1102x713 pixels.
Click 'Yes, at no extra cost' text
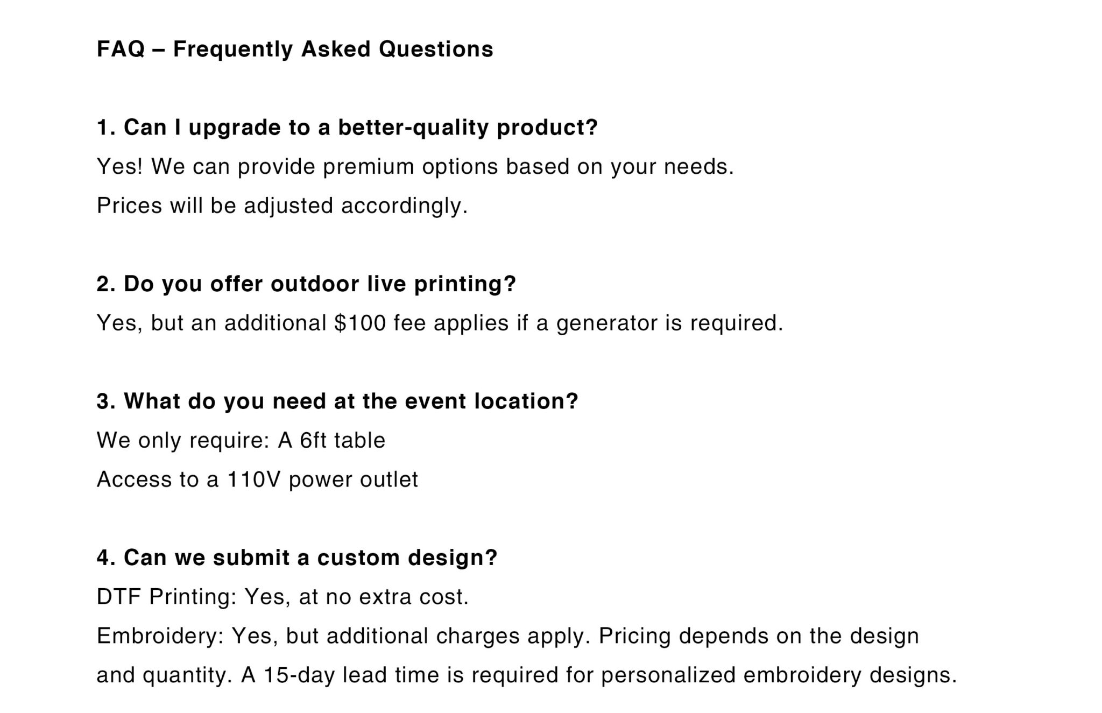coord(357,597)
